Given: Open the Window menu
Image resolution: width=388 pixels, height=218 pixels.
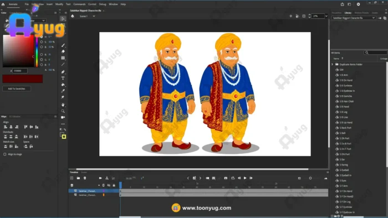Looking at the screenshot, I should click(113, 4).
